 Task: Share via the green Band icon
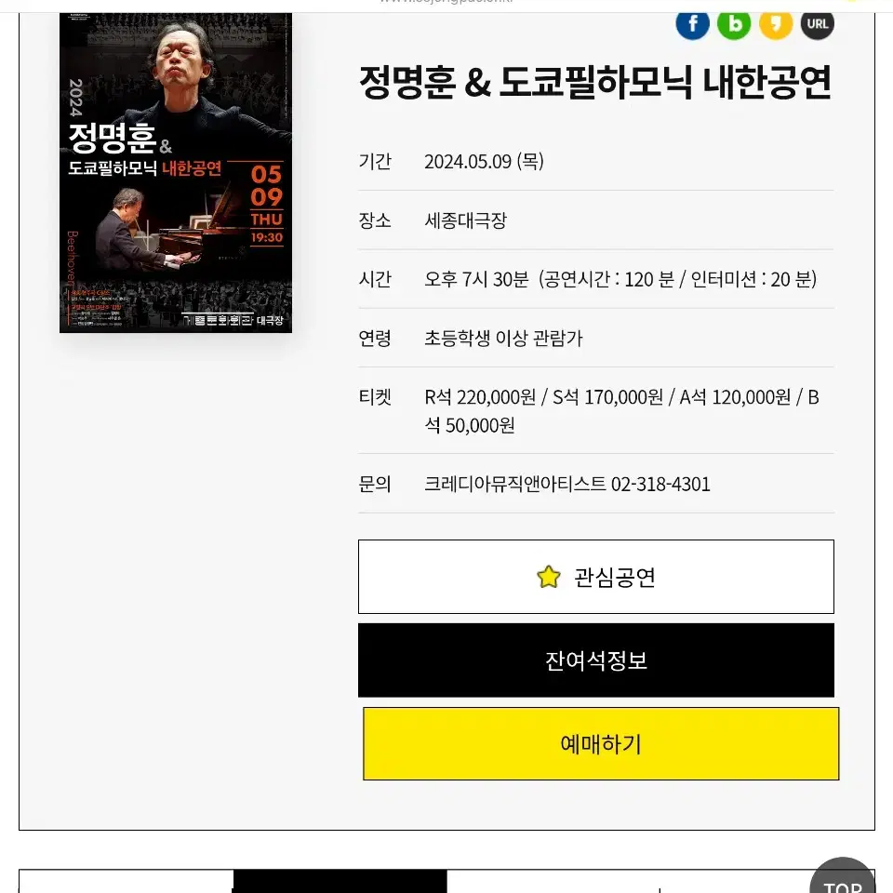tap(734, 24)
